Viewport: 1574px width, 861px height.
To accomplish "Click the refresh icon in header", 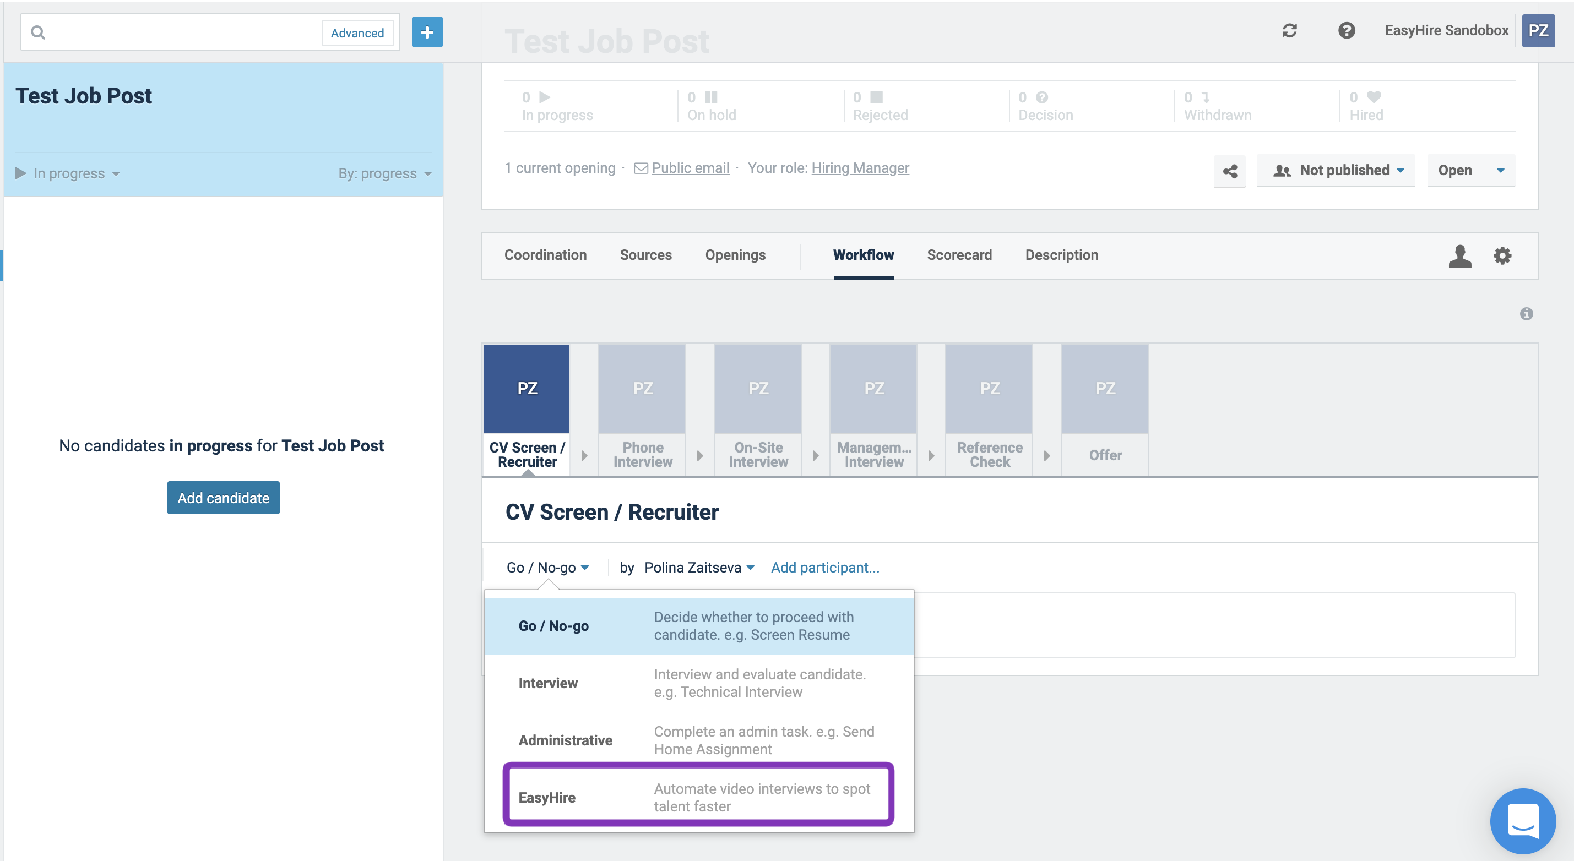I will tap(1289, 30).
